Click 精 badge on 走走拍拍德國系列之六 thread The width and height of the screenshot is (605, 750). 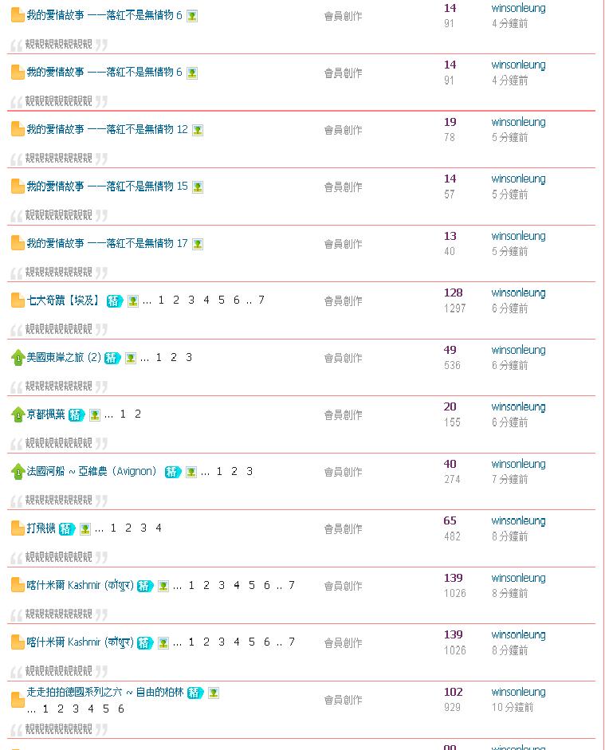(x=195, y=693)
